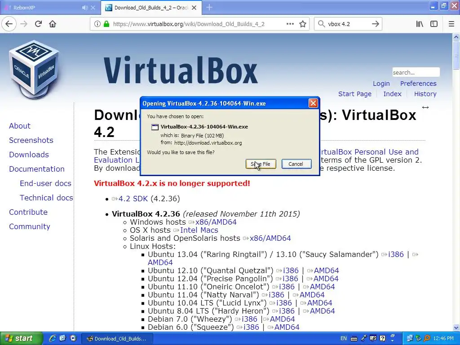
Task: Click the address bar URL field
Action: [x=199, y=24]
